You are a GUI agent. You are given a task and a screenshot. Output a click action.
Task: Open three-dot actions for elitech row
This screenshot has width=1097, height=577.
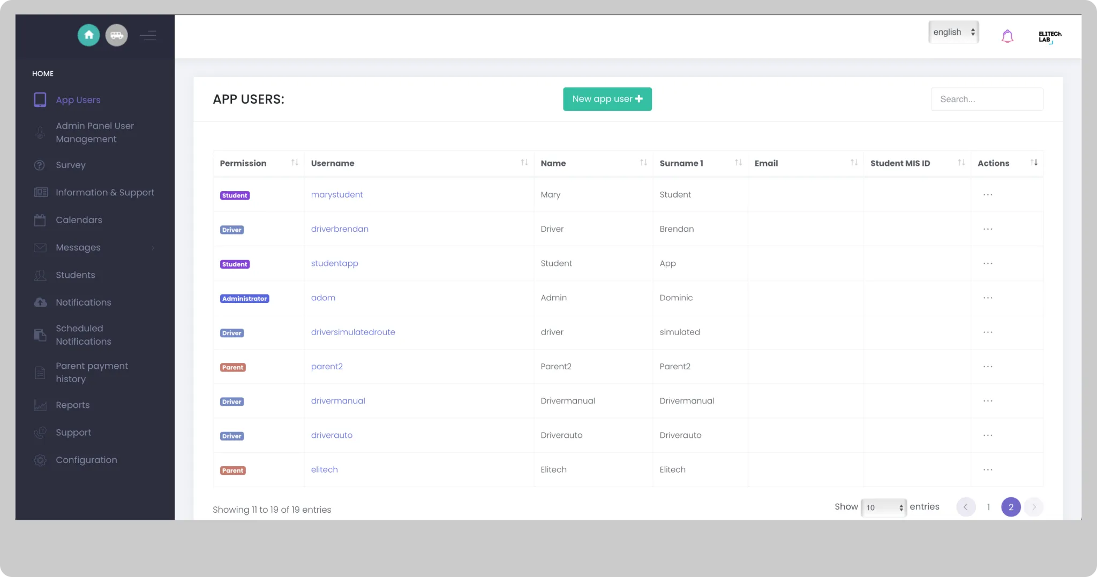pos(988,470)
